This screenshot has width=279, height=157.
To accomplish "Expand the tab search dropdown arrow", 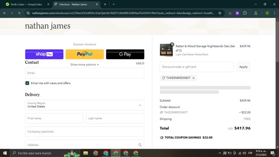I will pos(113,4).
